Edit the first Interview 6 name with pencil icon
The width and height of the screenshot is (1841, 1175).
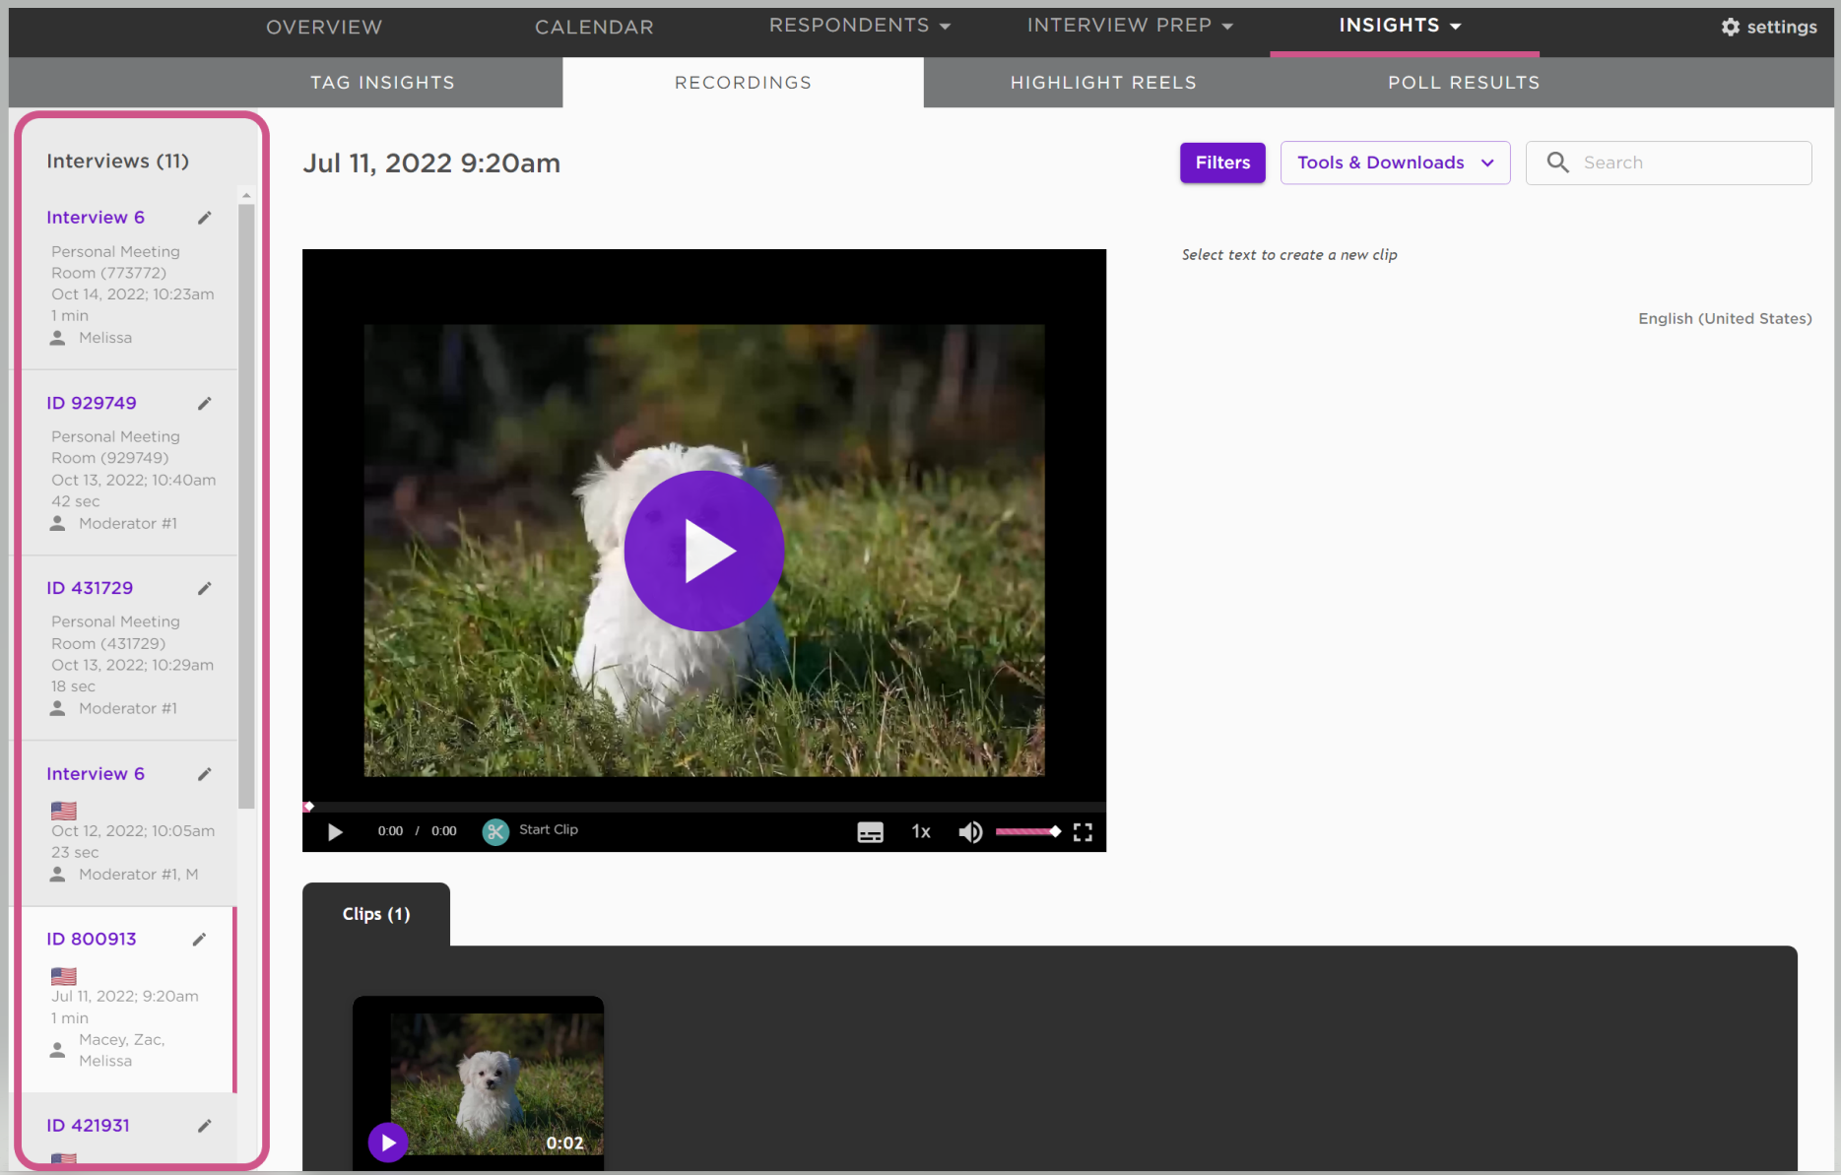tap(205, 218)
